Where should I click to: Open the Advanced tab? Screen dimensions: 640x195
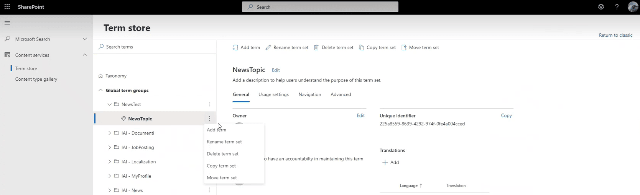tap(341, 94)
